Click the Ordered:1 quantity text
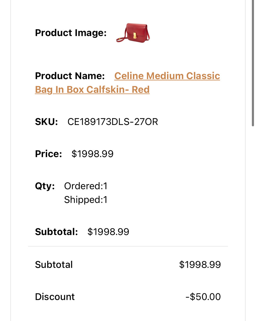Viewport: 256px width, 321px height. (86, 186)
